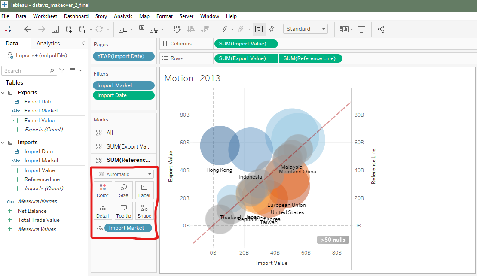This screenshot has height=276, width=477.
Task: Open presentation mode from the toolbar
Action: click(x=361, y=29)
